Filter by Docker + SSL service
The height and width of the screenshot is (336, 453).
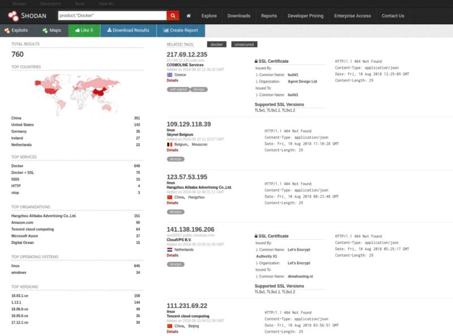pyautogui.click(x=23, y=173)
